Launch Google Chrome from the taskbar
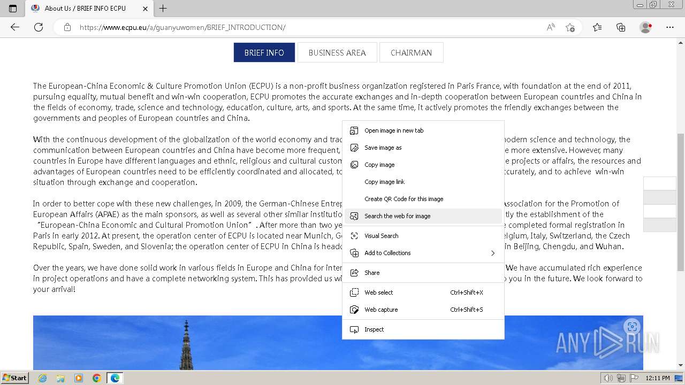The height and width of the screenshot is (385, 685). 97,378
